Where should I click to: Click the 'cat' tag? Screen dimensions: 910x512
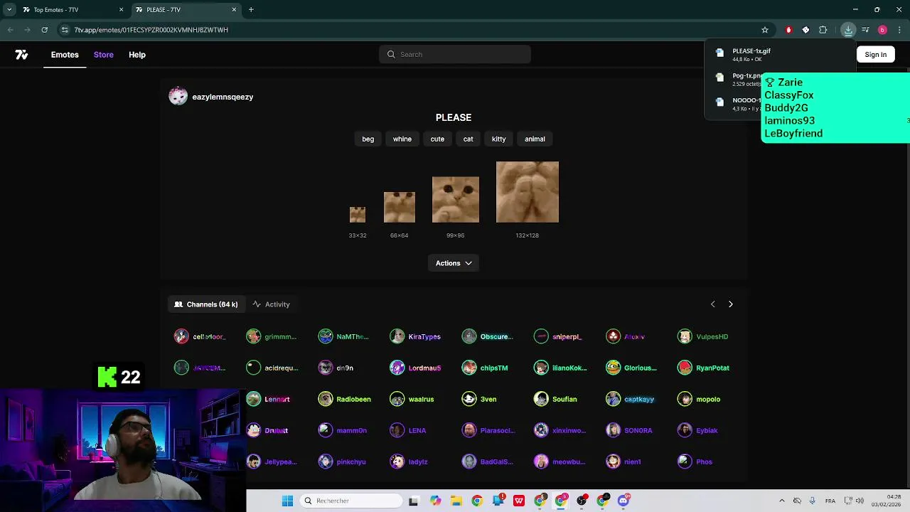pyautogui.click(x=468, y=139)
